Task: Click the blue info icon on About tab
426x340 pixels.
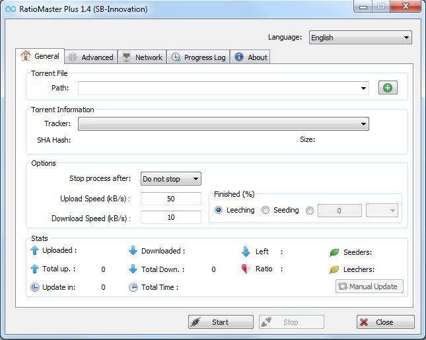Action: pyautogui.click(x=239, y=57)
